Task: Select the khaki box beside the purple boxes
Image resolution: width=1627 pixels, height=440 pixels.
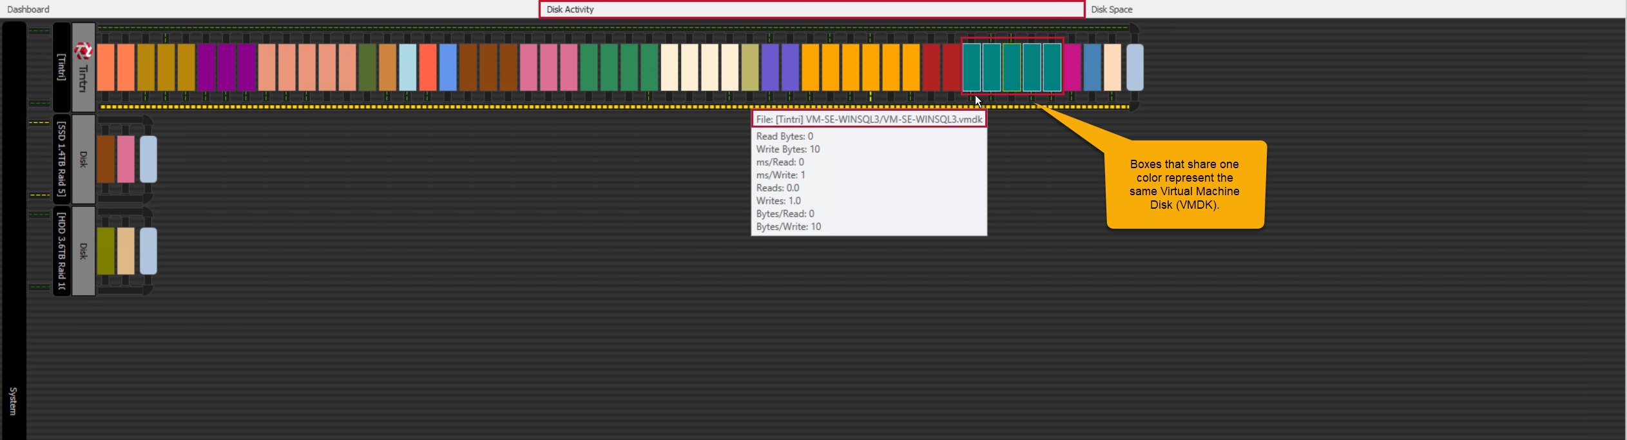Action: pyautogui.click(x=750, y=67)
